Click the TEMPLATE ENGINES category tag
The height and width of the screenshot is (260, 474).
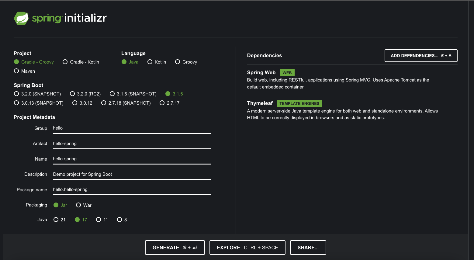click(299, 103)
